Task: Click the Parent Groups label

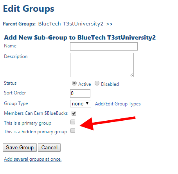Action: (19, 24)
